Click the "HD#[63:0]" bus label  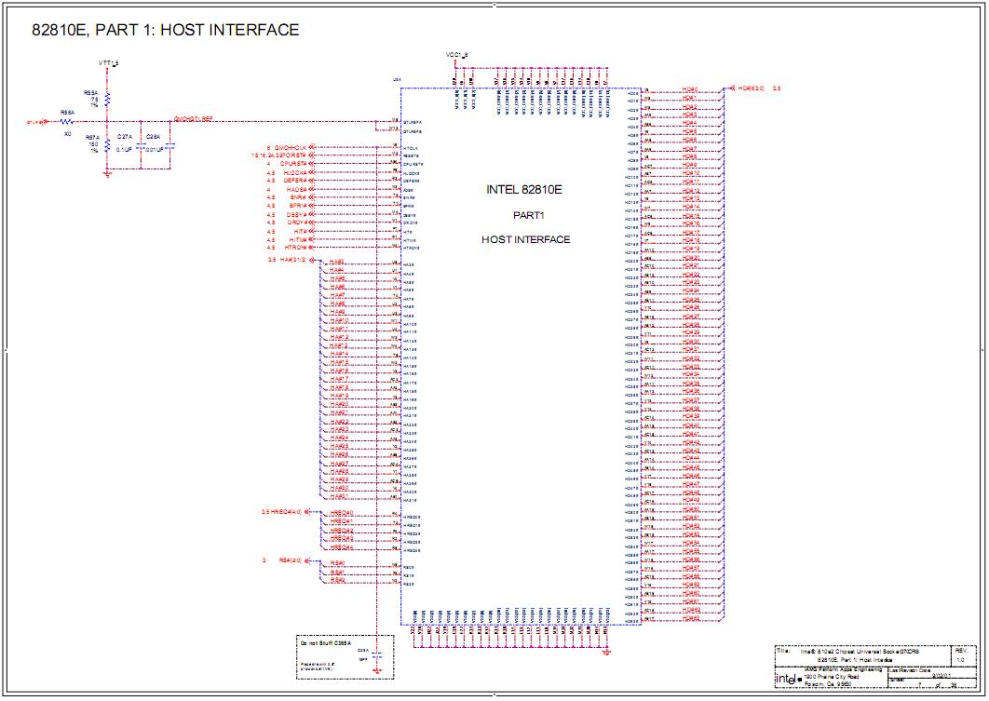click(752, 88)
